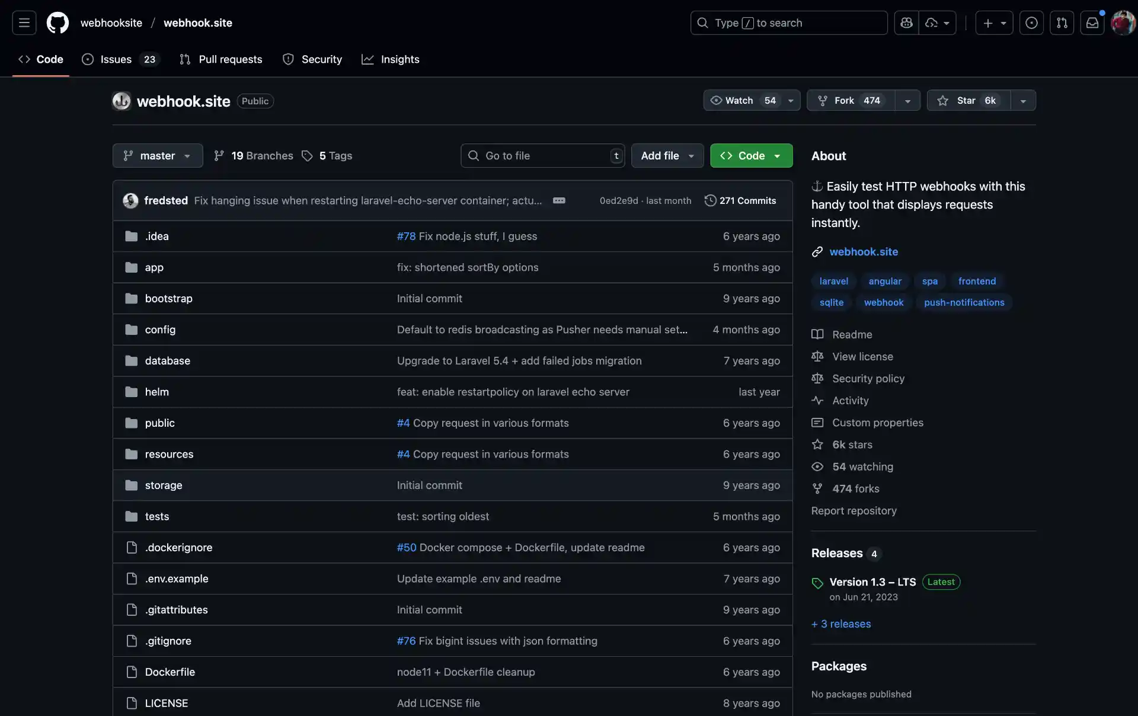The height and width of the screenshot is (716, 1138).
Task: Click the Custom properties icon
Action: click(x=817, y=423)
